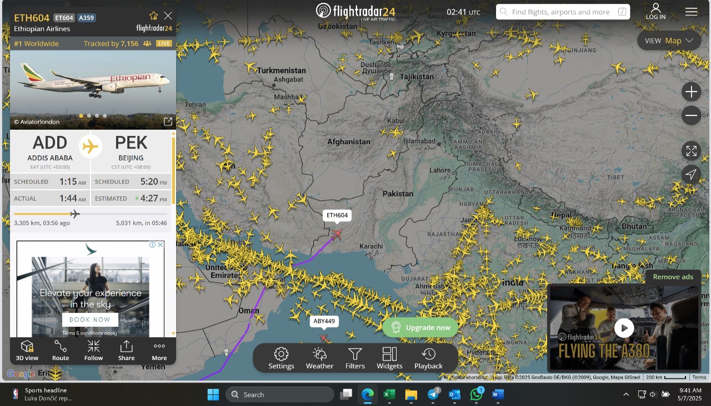711x406 pixels.
Task: Open Playback mode
Action: [x=428, y=358]
